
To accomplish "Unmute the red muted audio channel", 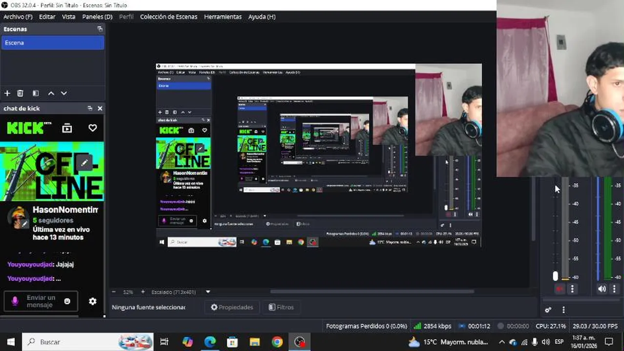I will pyautogui.click(x=560, y=289).
